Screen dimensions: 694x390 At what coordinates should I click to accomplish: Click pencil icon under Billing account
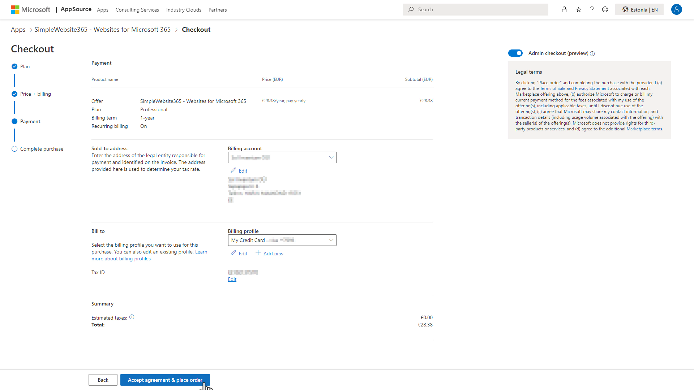(234, 170)
